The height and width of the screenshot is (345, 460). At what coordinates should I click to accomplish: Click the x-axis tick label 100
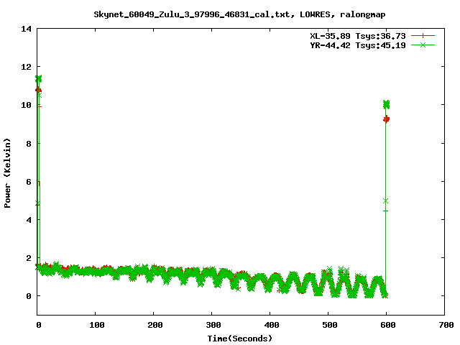pos(96,325)
